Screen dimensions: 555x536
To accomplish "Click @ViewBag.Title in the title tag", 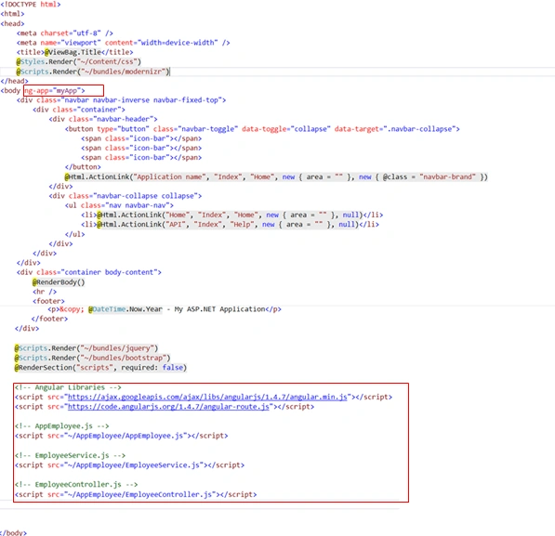I will tap(73, 52).
